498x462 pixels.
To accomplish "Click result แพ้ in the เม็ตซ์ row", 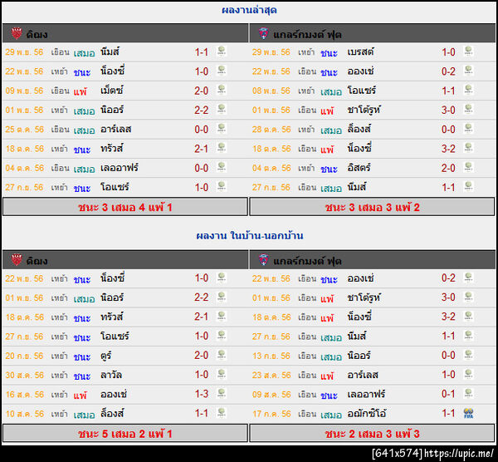I will pos(80,91).
